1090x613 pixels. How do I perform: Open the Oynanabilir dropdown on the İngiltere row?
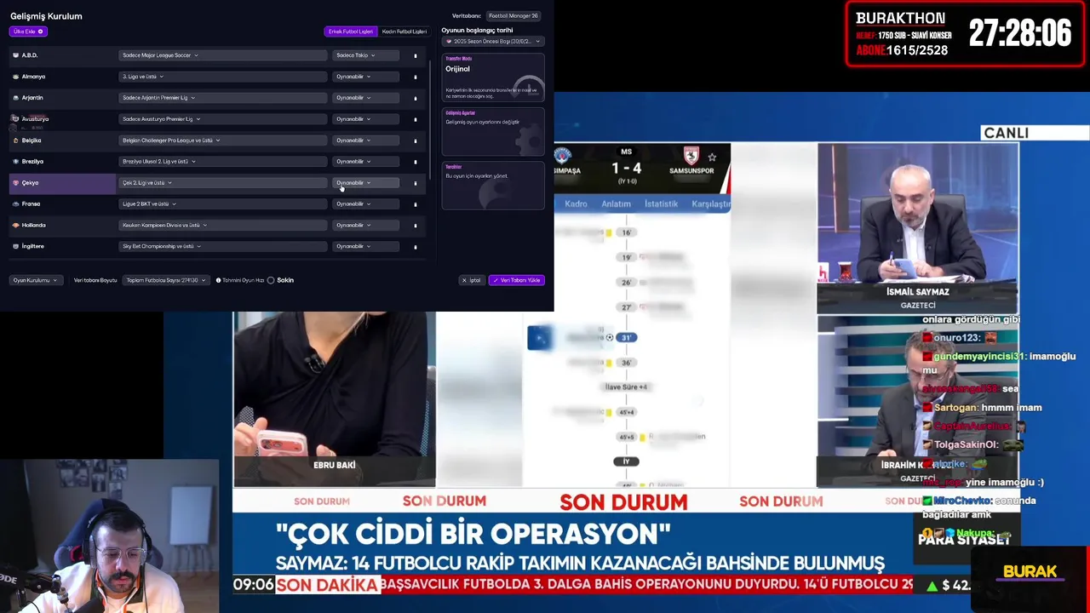tap(365, 246)
